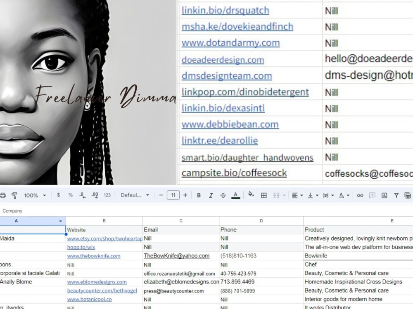Open beautycounter.com/bethvogel link

(x=102, y=290)
